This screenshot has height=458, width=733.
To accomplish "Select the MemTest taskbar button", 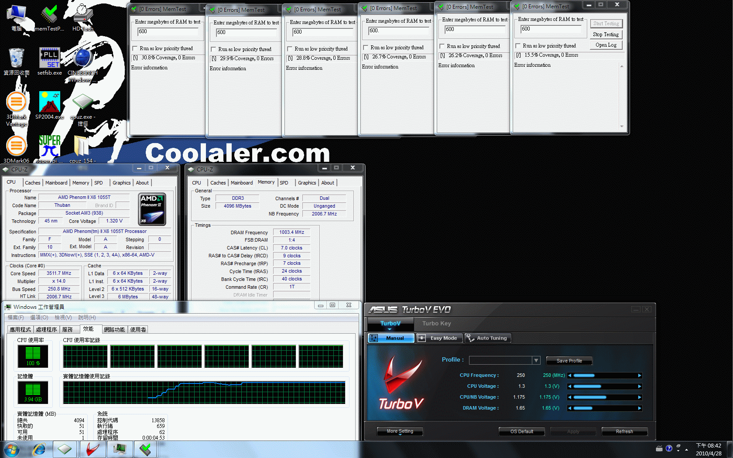I will [146, 449].
